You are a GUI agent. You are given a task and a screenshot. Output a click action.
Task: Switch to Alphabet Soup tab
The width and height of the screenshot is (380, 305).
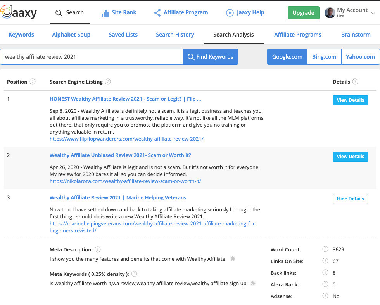click(71, 35)
